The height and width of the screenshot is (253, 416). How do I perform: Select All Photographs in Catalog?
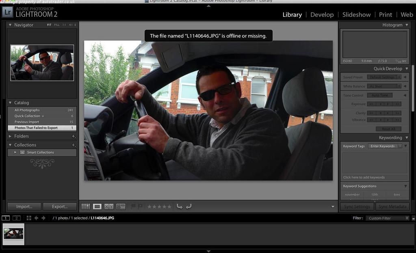42,110
